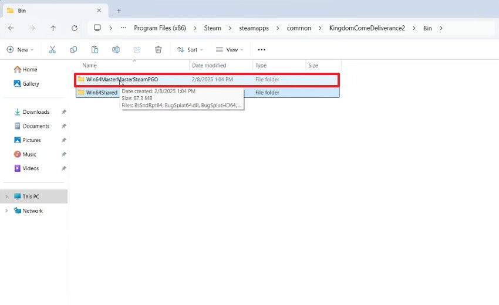
Task: Expand chevron after Bin breadcrumb
Action: (441, 28)
